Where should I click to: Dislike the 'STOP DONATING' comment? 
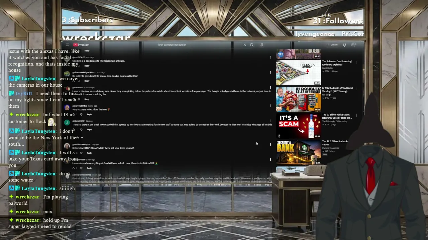tap(81, 153)
